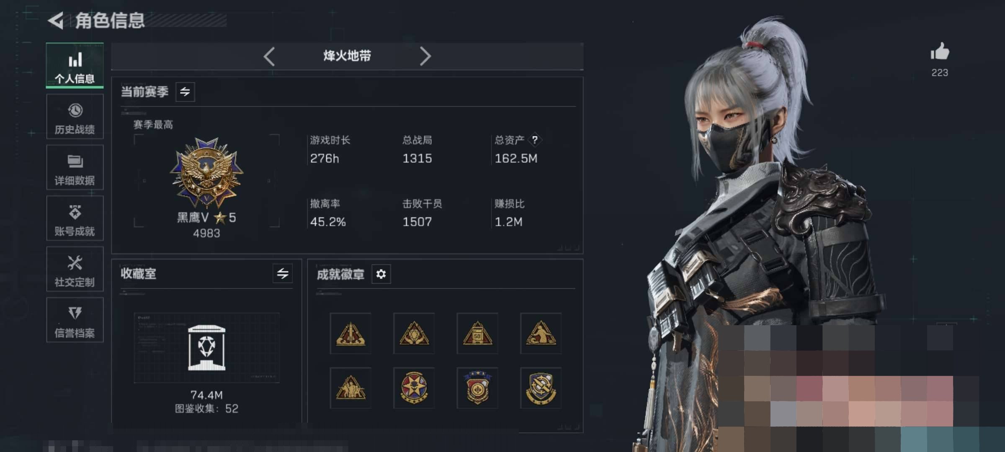Toggle the 当前赛季 season swap button
Screen dimensions: 1005x452
coord(185,92)
